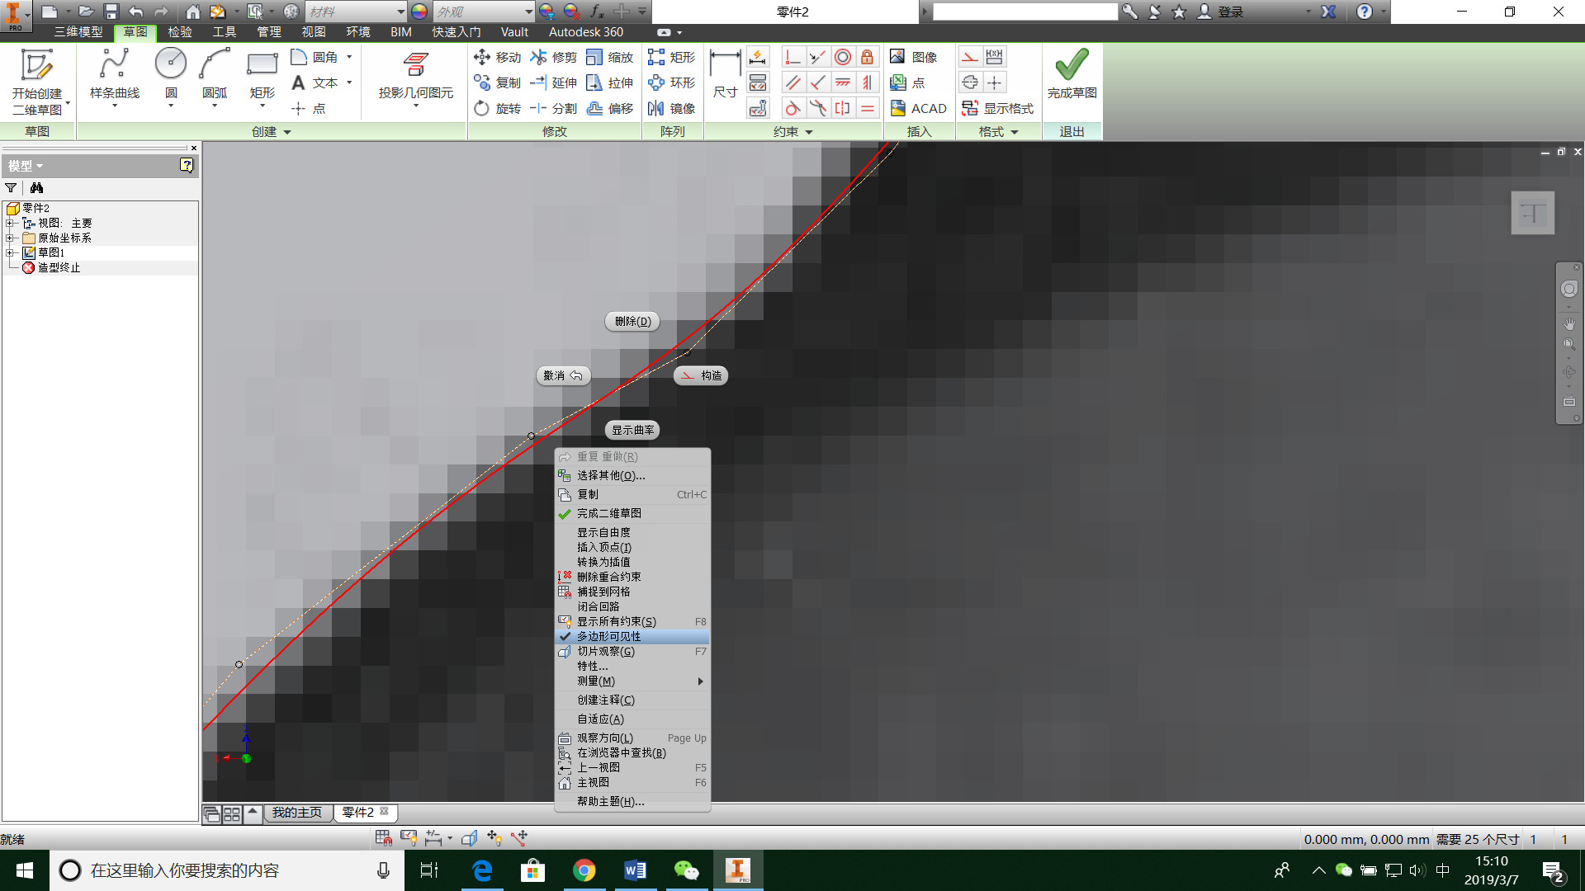The height and width of the screenshot is (891, 1585).
Task: Toggle 自适应 adaptive option
Action: (x=632, y=719)
